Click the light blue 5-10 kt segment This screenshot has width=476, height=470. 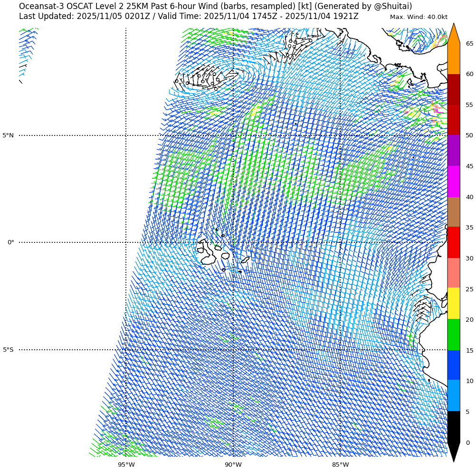pyautogui.click(x=454, y=395)
